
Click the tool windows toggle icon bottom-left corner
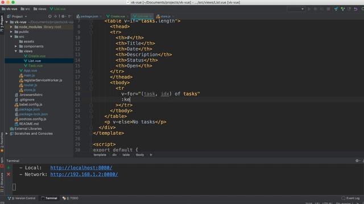2,203
